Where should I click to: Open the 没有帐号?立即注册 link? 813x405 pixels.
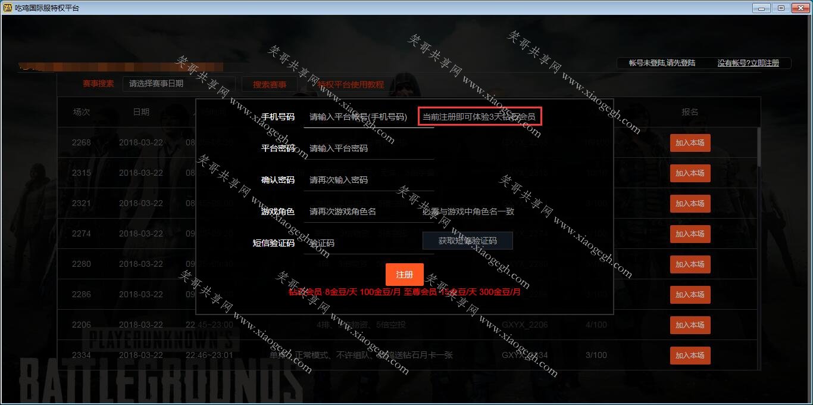tap(748, 63)
